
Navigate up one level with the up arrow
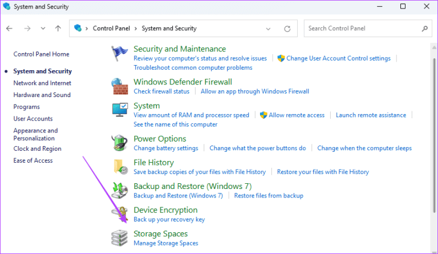point(58,28)
